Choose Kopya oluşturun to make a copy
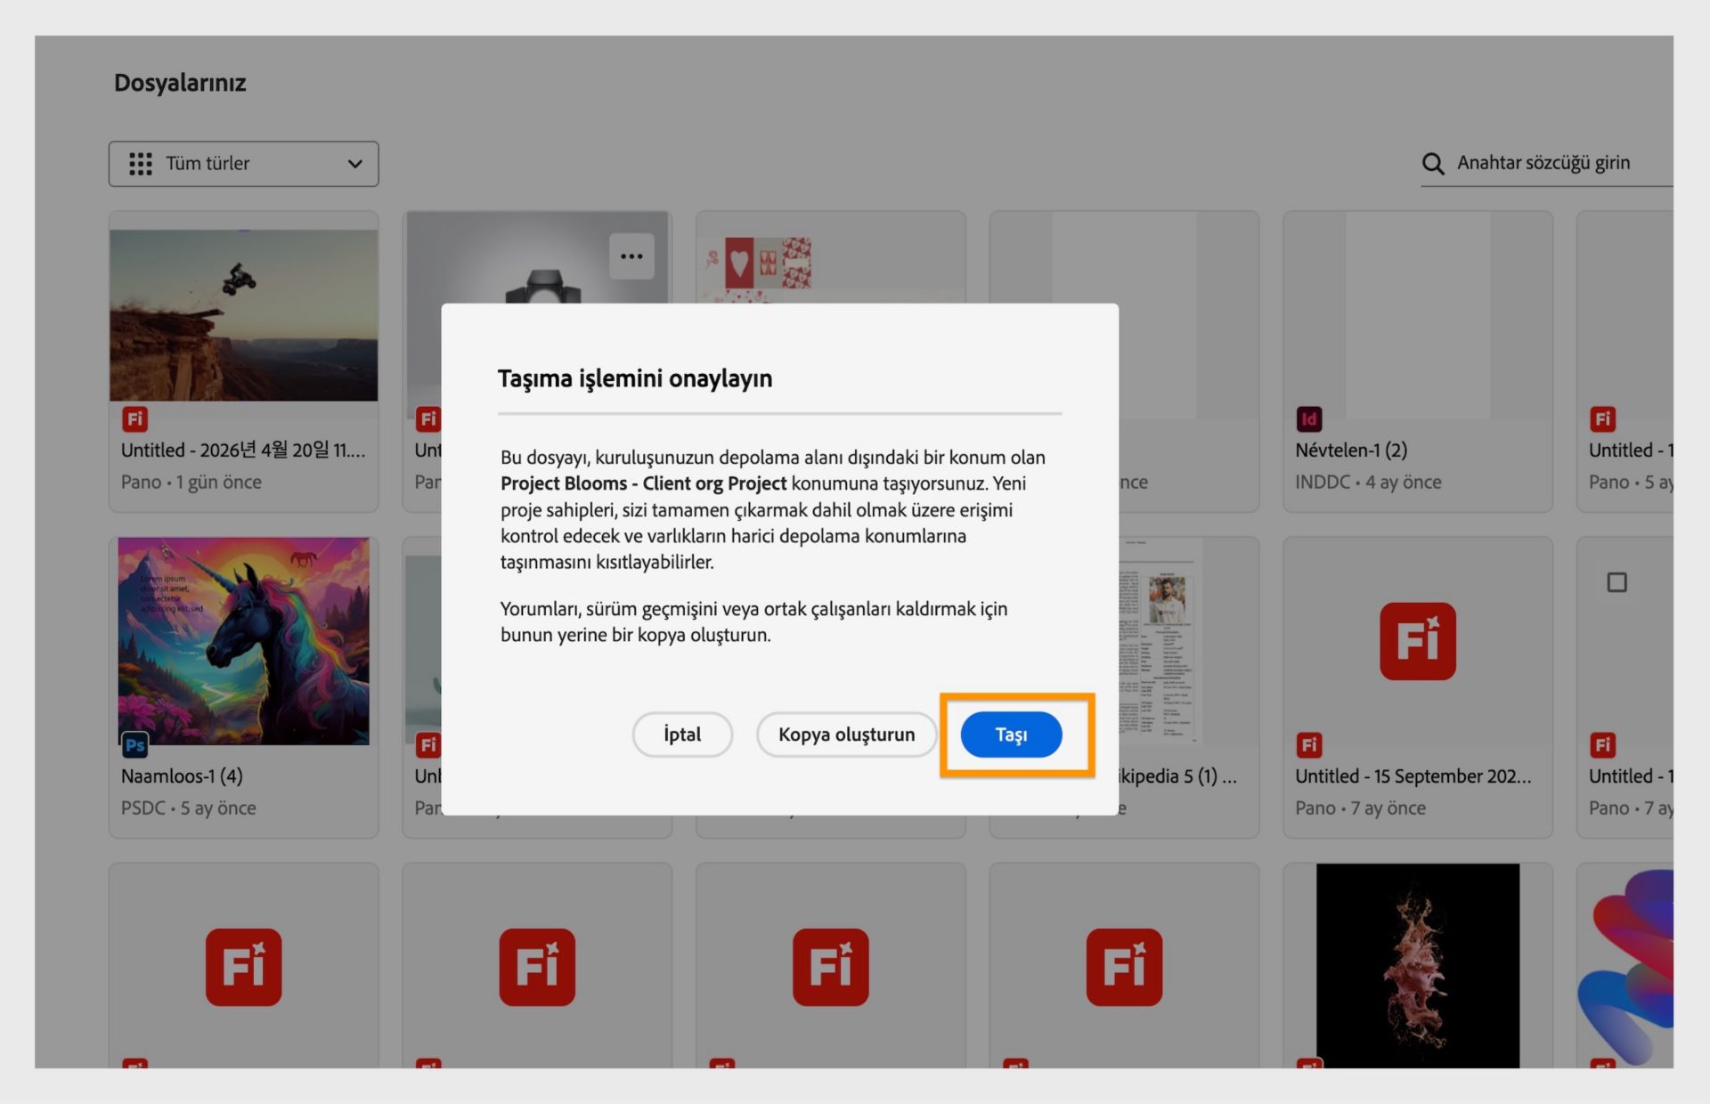1710x1104 pixels. pos(846,735)
